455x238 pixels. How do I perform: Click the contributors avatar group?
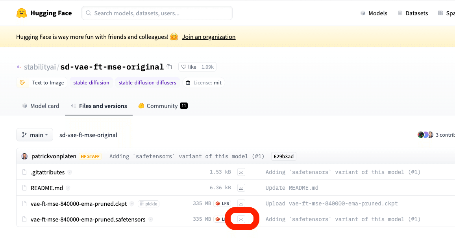[425, 135]
